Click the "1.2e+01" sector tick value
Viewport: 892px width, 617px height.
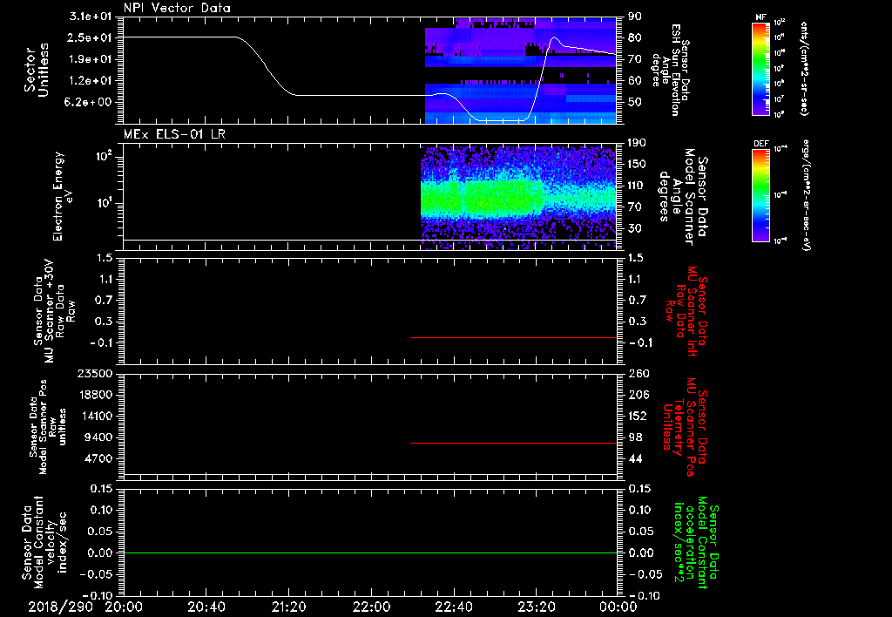[x=91, y=81]
